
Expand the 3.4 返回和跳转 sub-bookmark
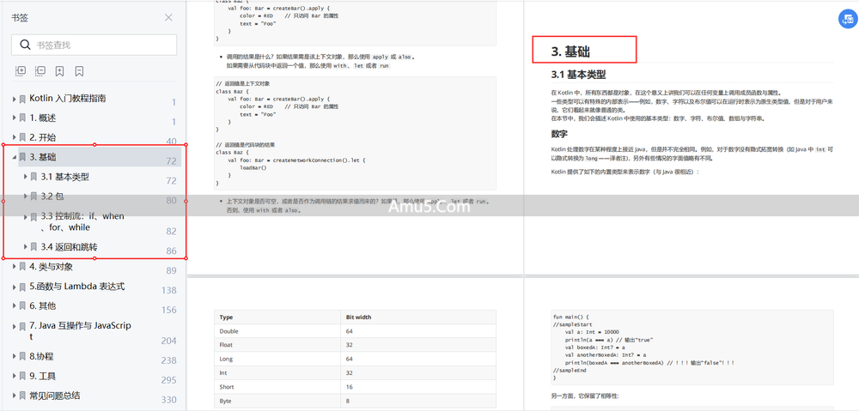pos(26,247)
